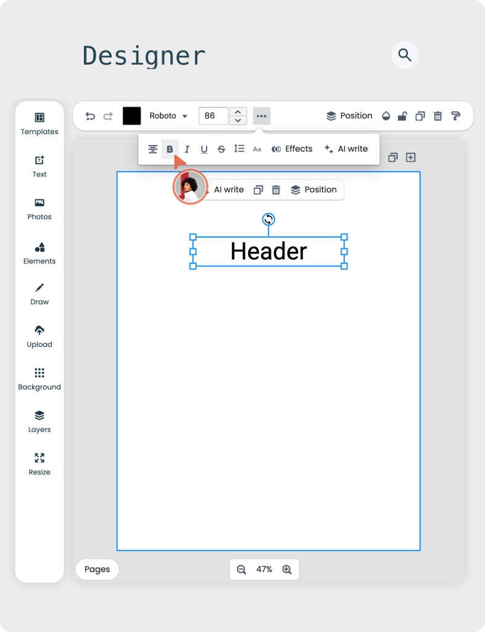The image size is (485, 632).
Task: Open the black text color swatch
Action: [131, 116]
